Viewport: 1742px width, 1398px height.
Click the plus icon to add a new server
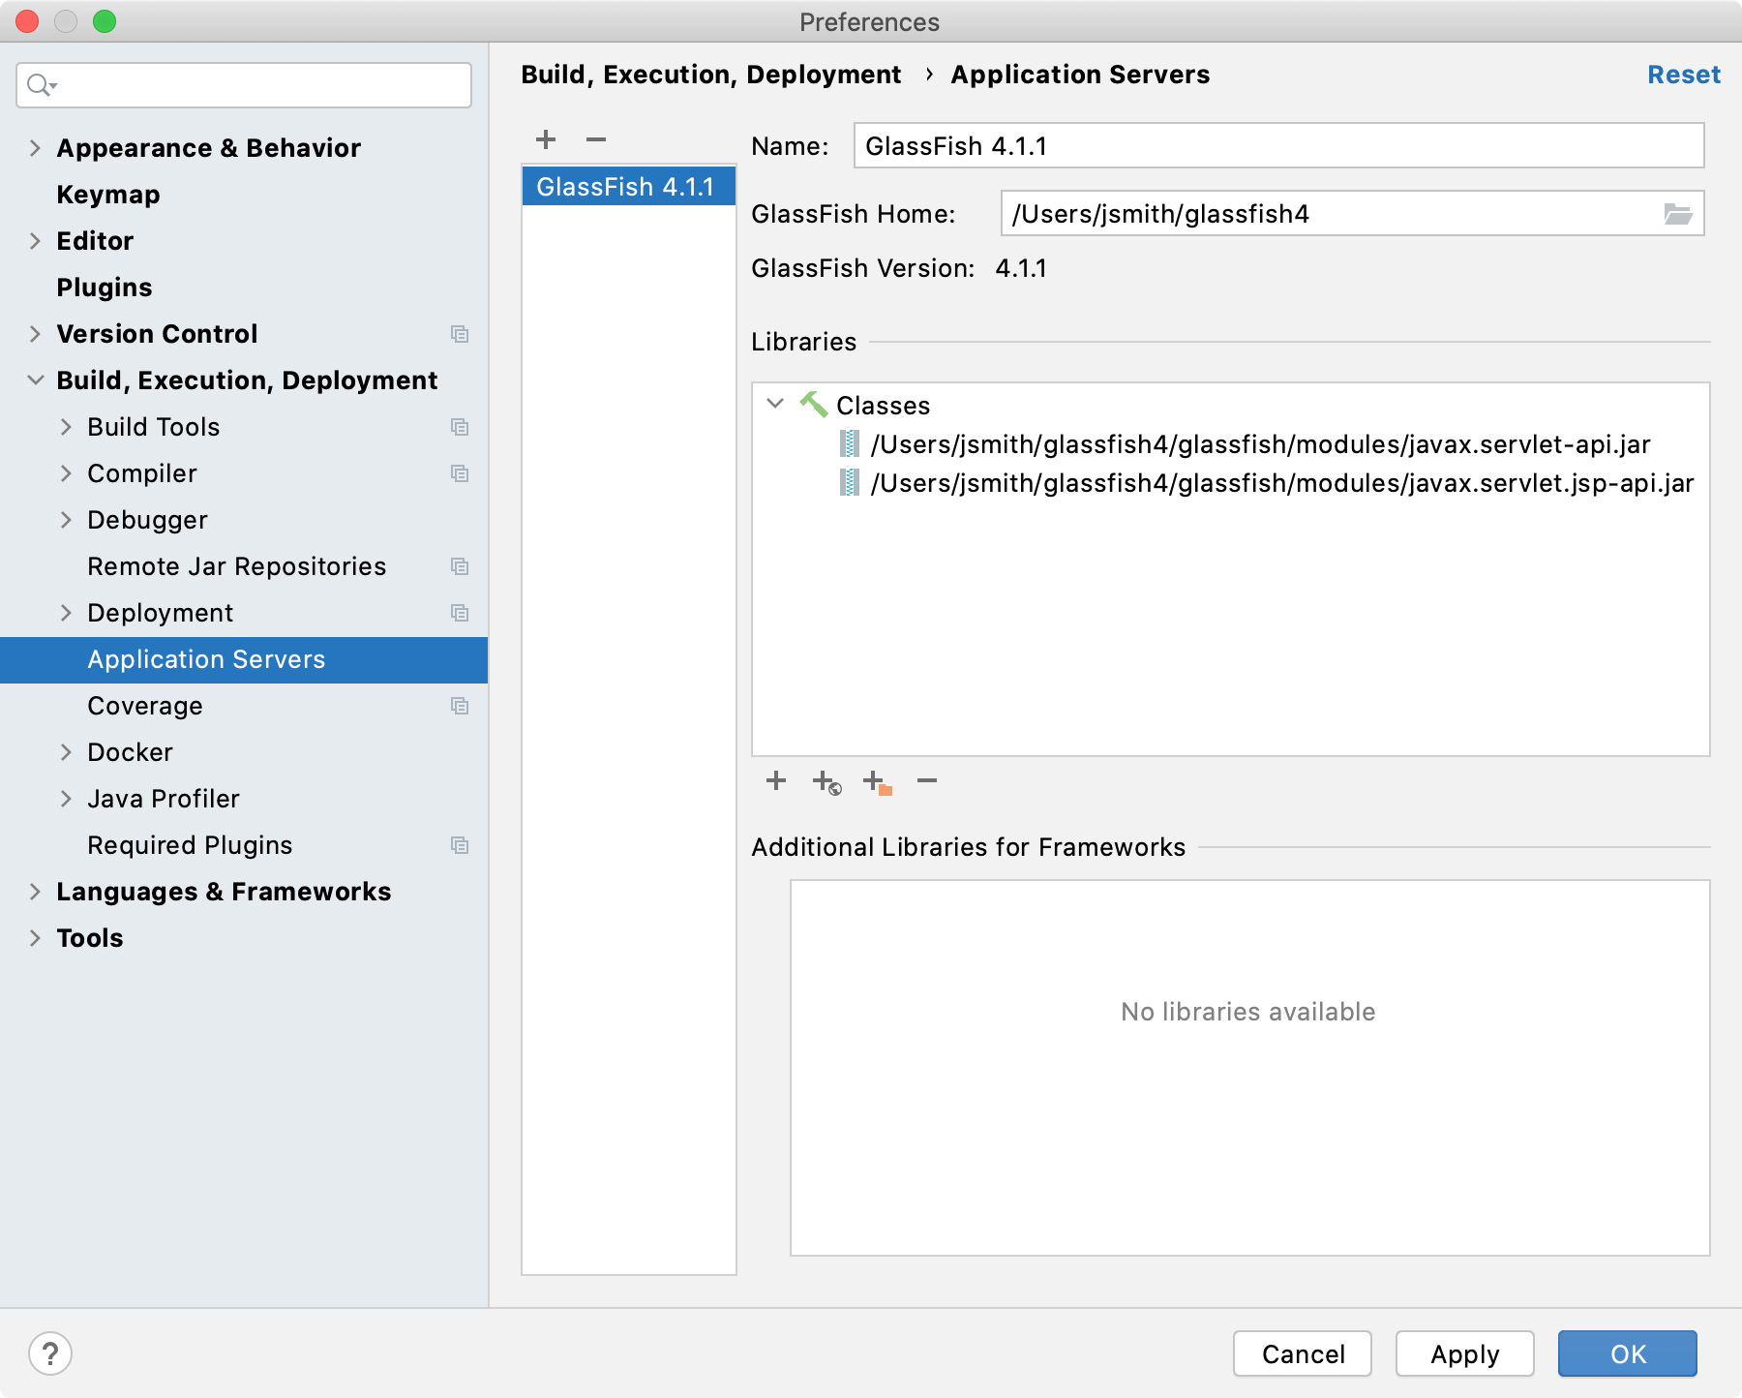click(x=546, y=139)
